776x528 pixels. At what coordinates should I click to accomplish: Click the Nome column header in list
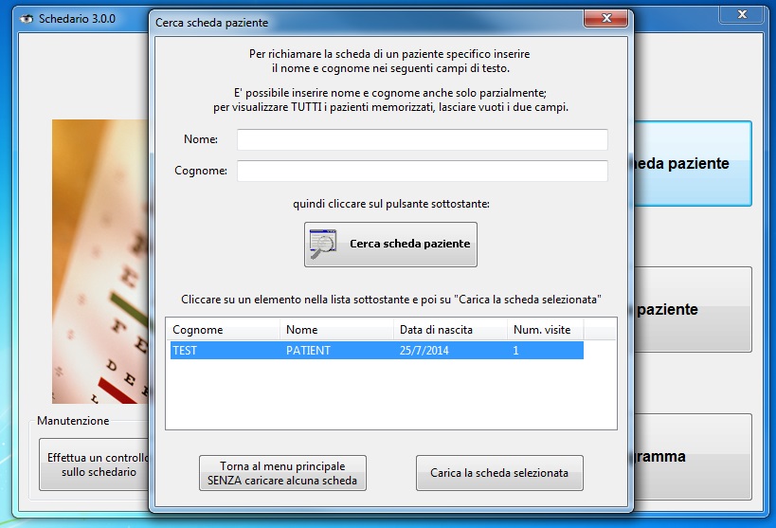[335, 330]
